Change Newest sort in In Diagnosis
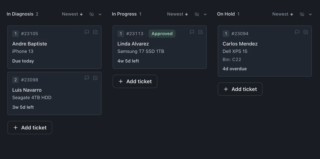Image resolution: width=320 pixels, height=159 pixels. tap(72, 14)
